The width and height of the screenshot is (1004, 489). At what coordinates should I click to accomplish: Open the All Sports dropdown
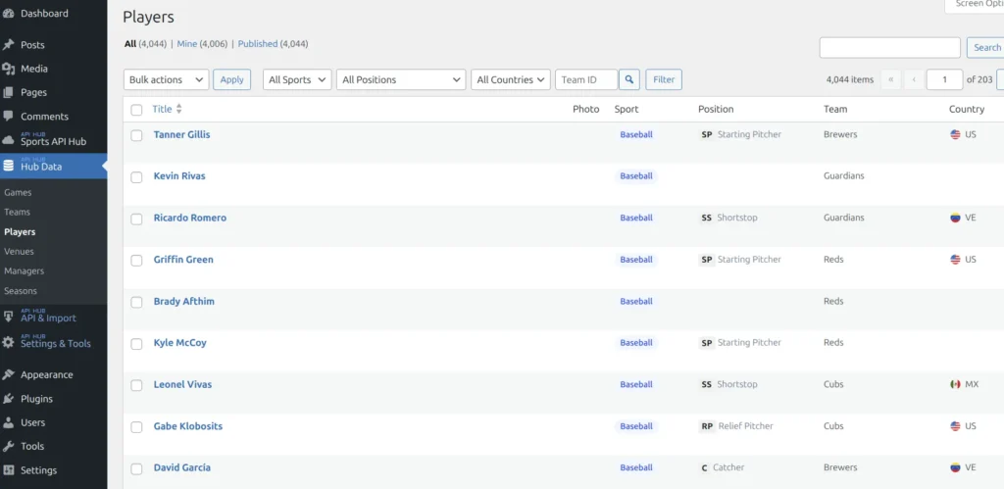[297, 79]
